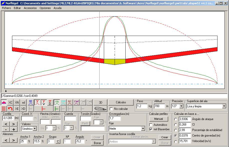Click the red wing planform icon
Image resolution: width=229 pixels, height=147 pixels.
click(x=4, y=103)
